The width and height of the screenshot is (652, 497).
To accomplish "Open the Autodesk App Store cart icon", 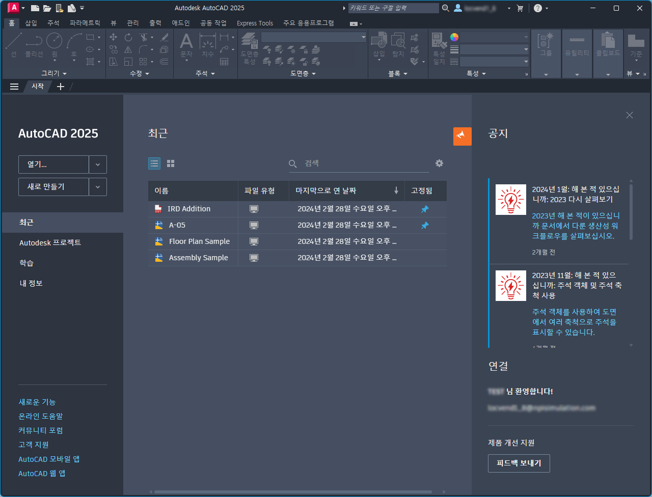I will click(x=520, y=8).
